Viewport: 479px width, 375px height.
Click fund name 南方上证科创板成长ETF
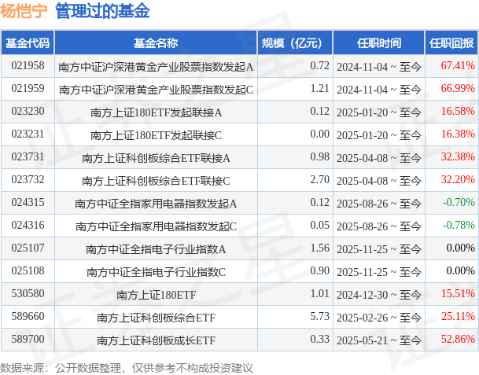coord(156,340)
